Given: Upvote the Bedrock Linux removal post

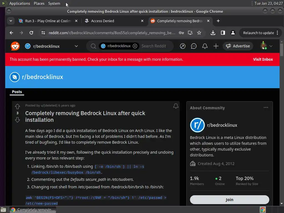Looking at the screenshot, I should pos(17,106).
